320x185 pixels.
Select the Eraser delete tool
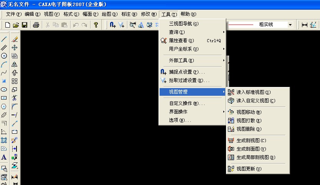[x=15, y=39]
